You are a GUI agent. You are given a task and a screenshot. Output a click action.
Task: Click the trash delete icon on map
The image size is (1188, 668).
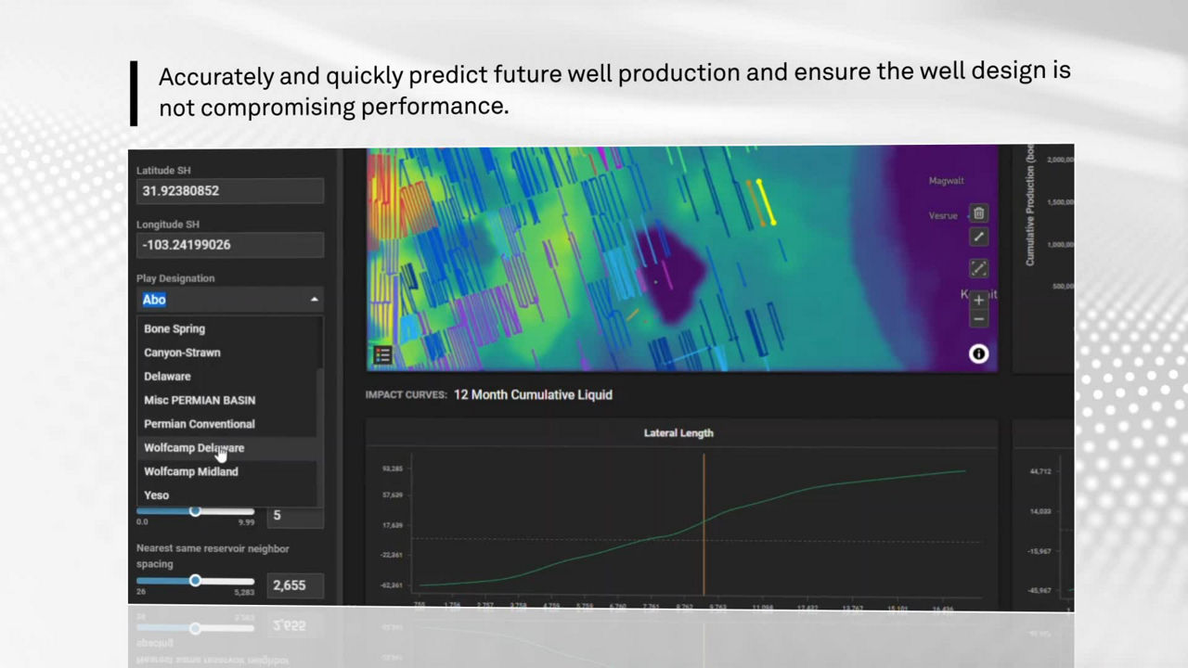[978, 213]
